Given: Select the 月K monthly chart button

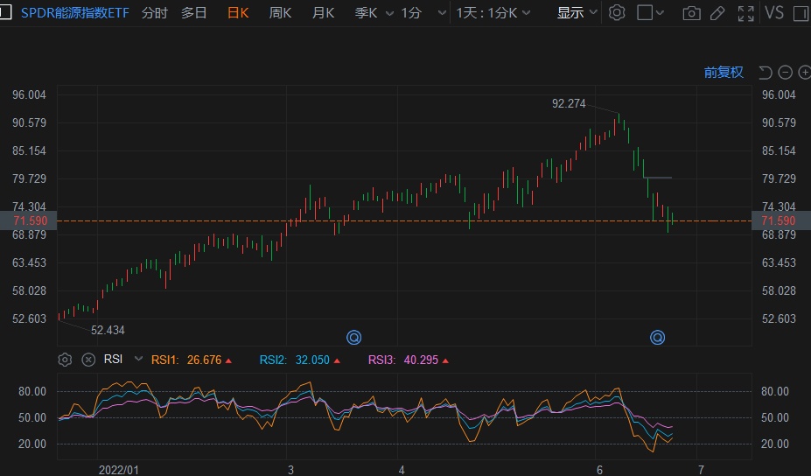Looking at the screenshot, I should pyautogui.click(x=323, y=13).
